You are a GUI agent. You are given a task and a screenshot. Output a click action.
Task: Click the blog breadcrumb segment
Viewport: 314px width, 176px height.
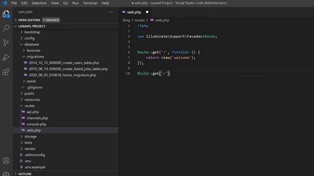coord(126,20)
